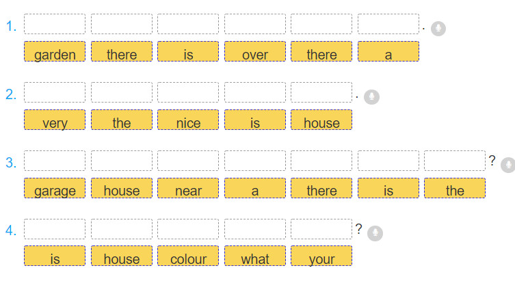This screenshot has height=281, width=515.
Task: Click the first empty slot of sentence 4
Action: 55,228
